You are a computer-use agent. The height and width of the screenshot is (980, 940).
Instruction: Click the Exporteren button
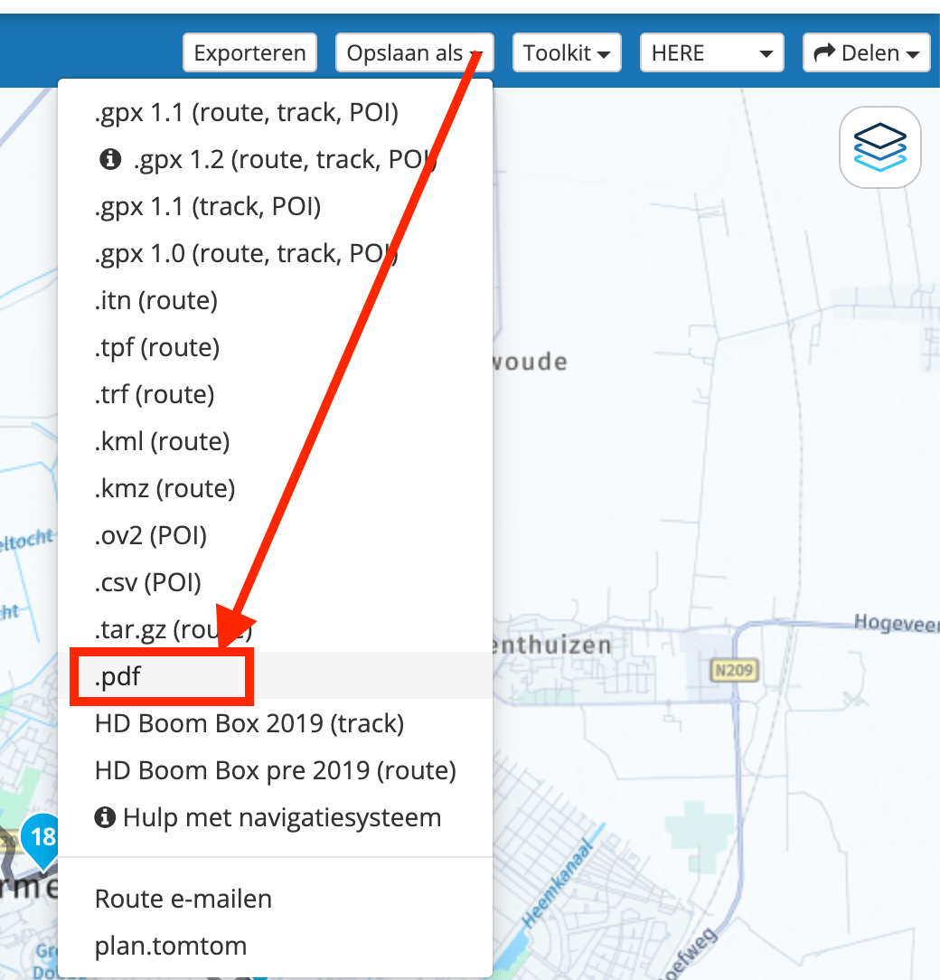pos(249,52)
